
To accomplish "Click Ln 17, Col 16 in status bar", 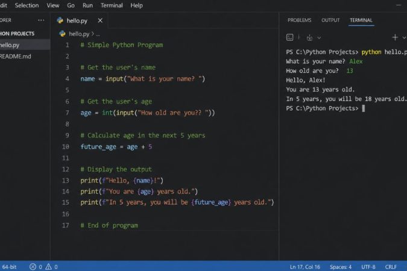I will pyautogui.click(x=305, y=267).
